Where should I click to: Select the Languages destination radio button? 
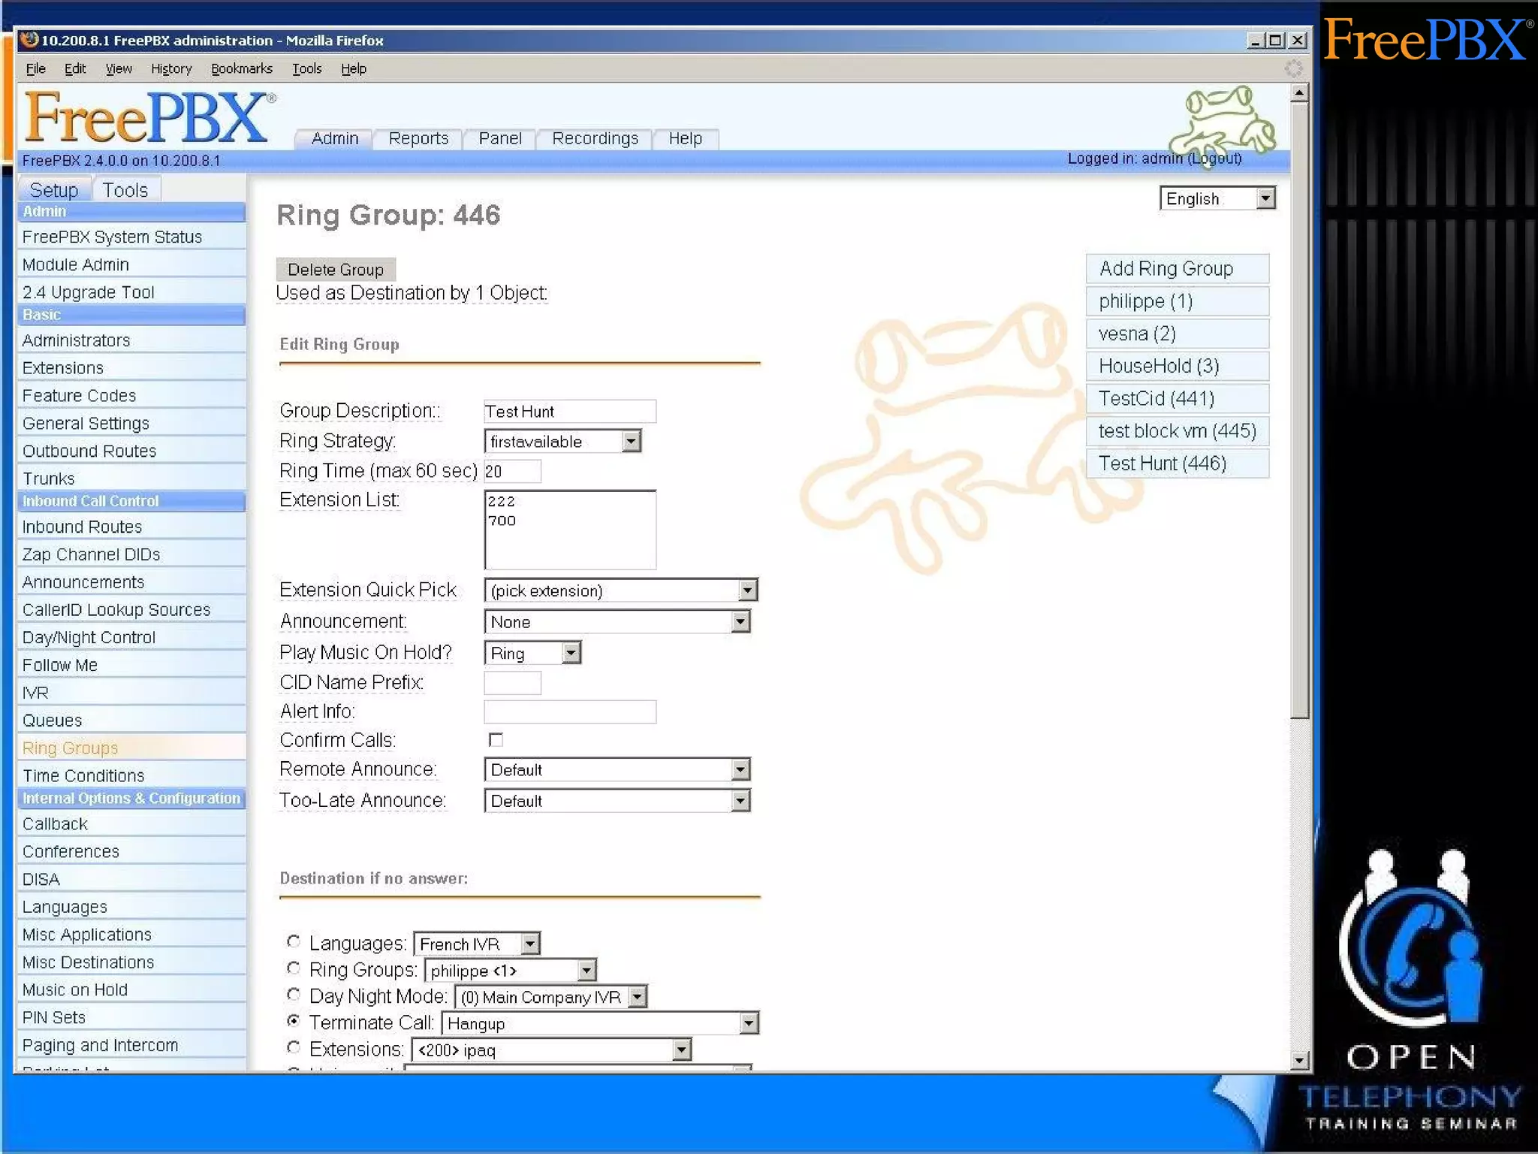coord(294,942)
